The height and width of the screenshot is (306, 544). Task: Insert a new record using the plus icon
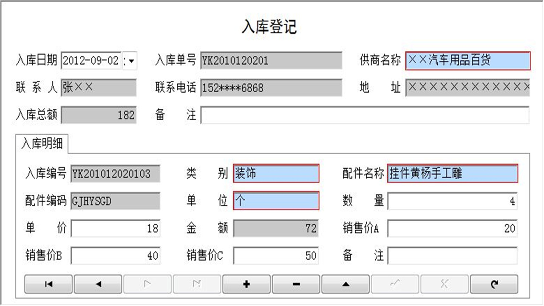[x=246, y=284]
